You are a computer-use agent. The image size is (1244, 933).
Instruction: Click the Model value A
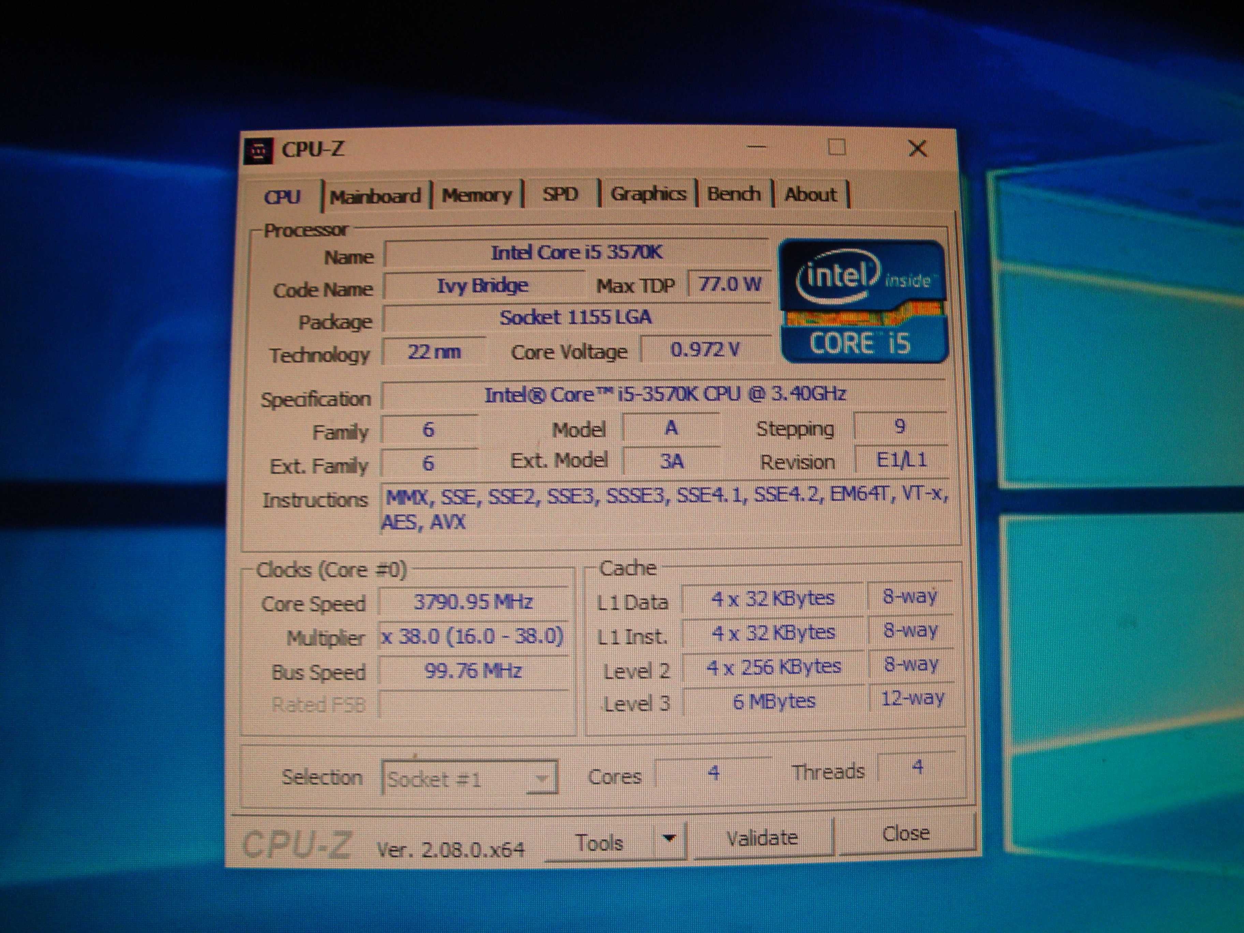pos(671,428)
